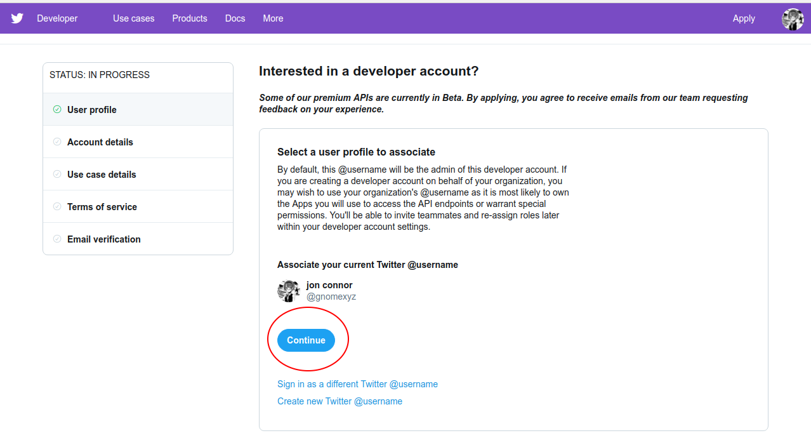Sign in as a different Twitter @username
The height and width of the screenshot is (433, 811).
(357, 384)
